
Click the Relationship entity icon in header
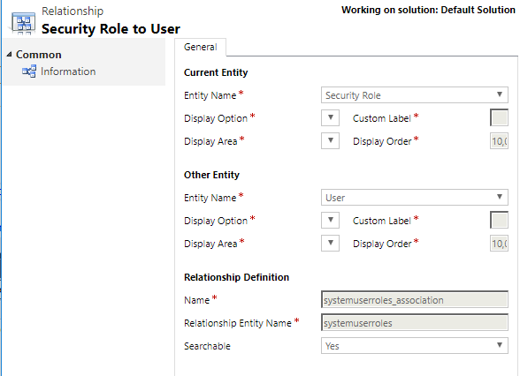click(23, 24)
